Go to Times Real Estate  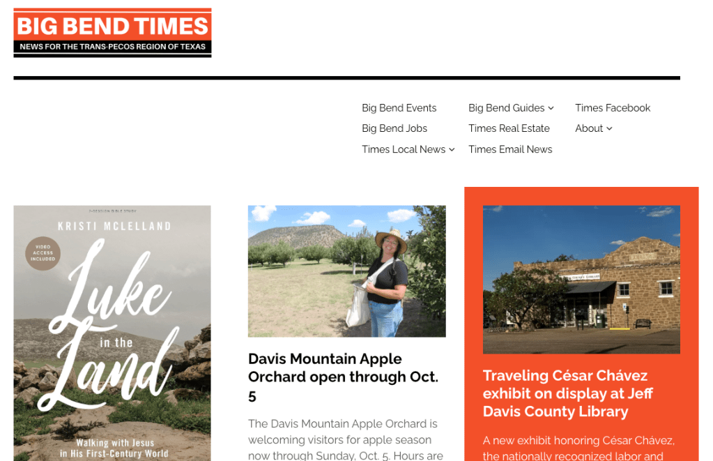click(x=509, y=128)
